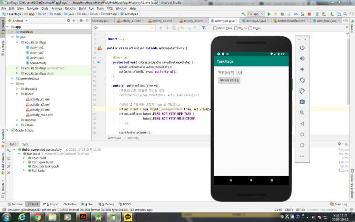Take emulator screenshot with camera icon

point(302,102)
